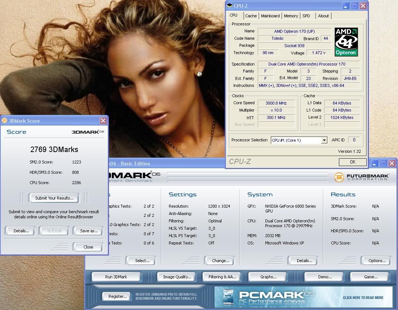Launch the Demo button

coord(325,277)
